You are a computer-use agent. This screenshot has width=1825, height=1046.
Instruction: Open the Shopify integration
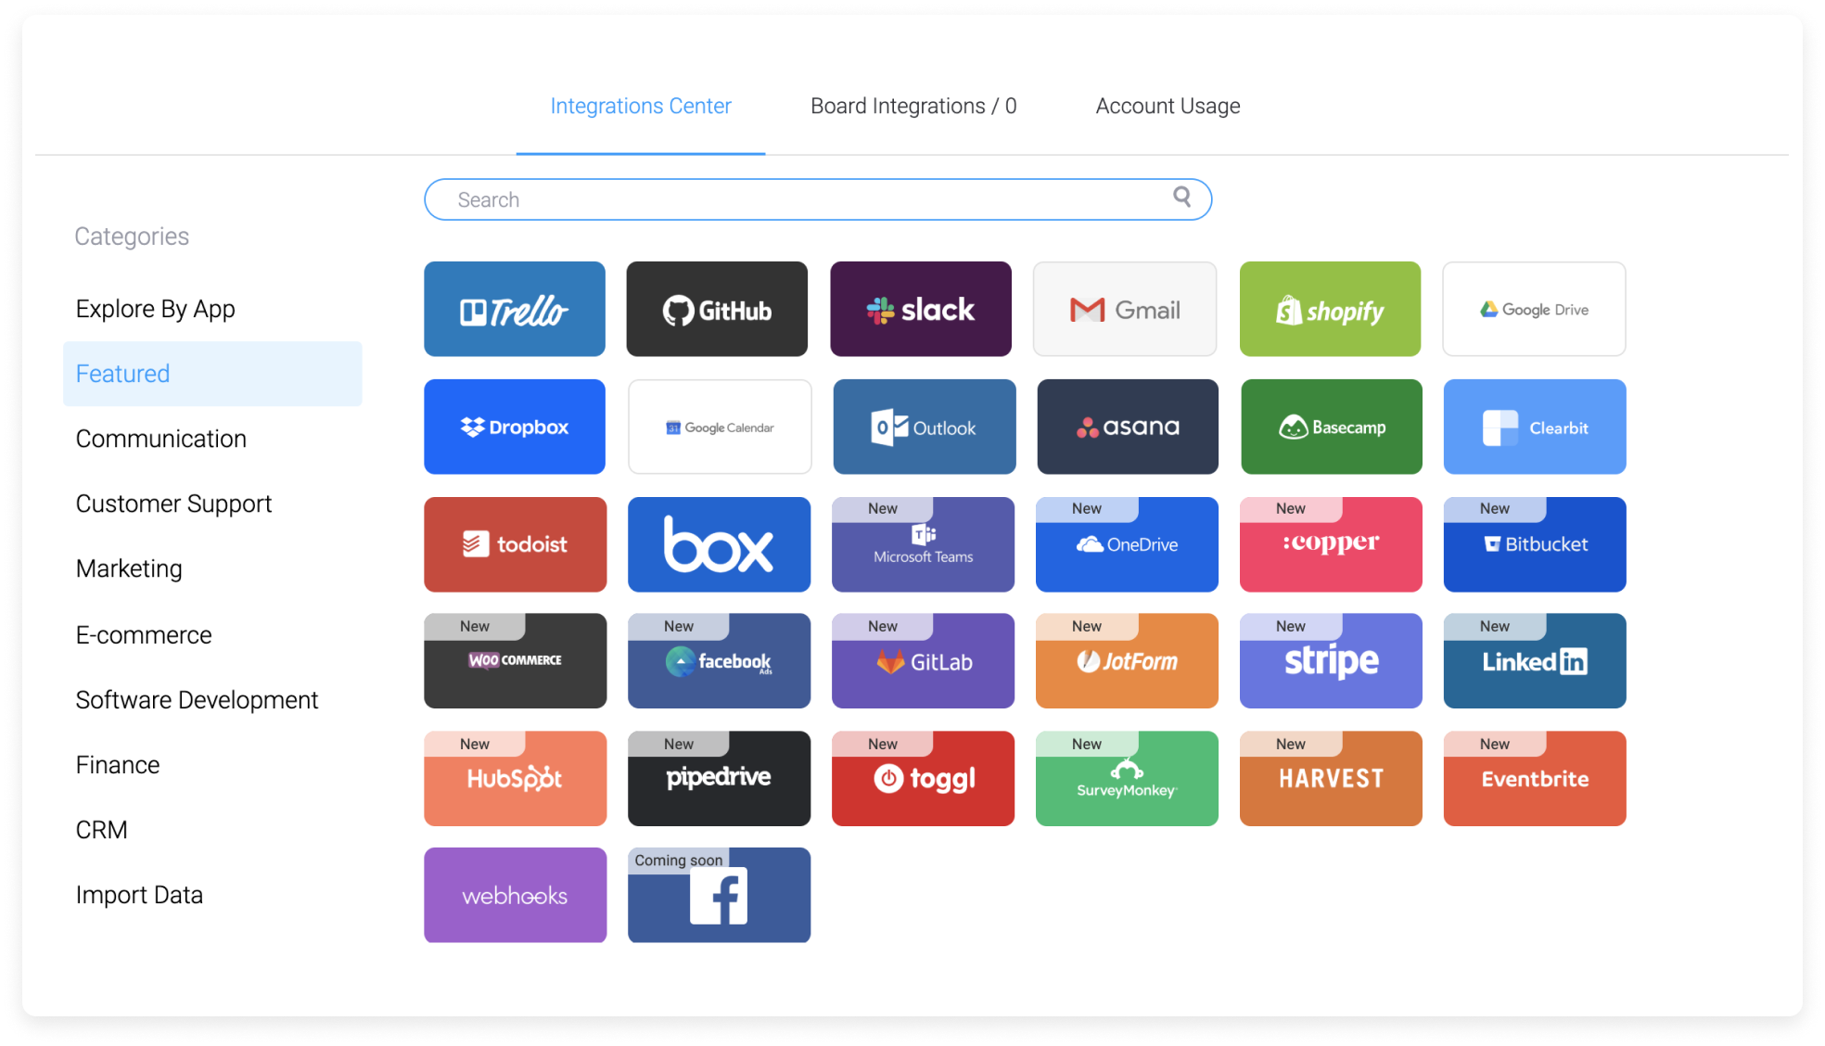coord(1329,310)
